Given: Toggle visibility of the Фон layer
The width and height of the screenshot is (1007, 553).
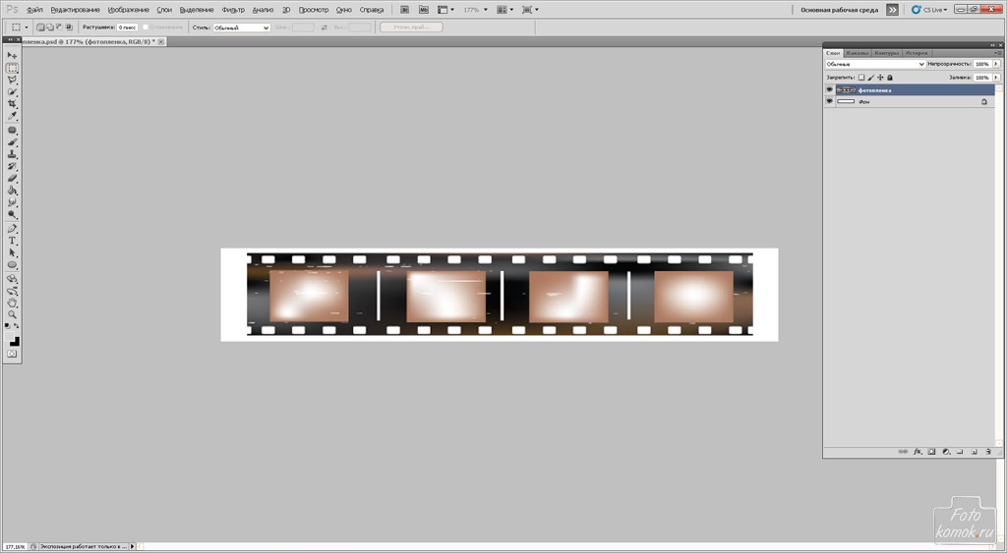Looking at the screenshot, I should click(829, 101).
